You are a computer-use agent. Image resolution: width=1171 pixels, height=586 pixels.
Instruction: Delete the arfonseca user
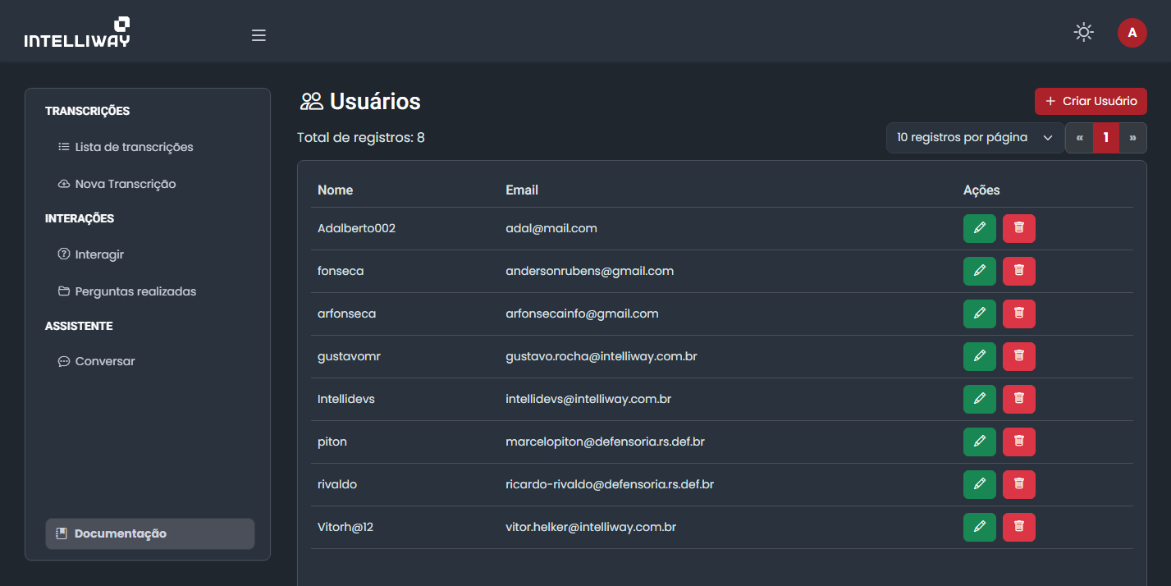pos(1018,314)
